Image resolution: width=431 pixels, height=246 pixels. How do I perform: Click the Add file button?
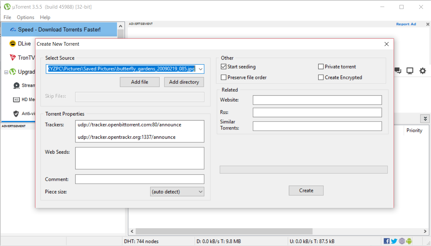click(140, 82)
